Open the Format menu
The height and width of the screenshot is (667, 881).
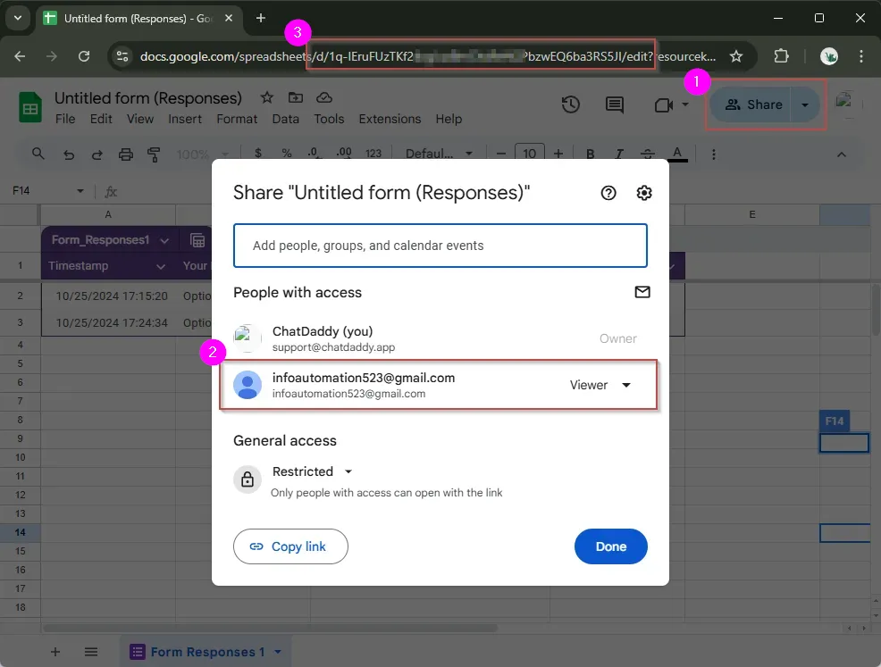[237, 119]
